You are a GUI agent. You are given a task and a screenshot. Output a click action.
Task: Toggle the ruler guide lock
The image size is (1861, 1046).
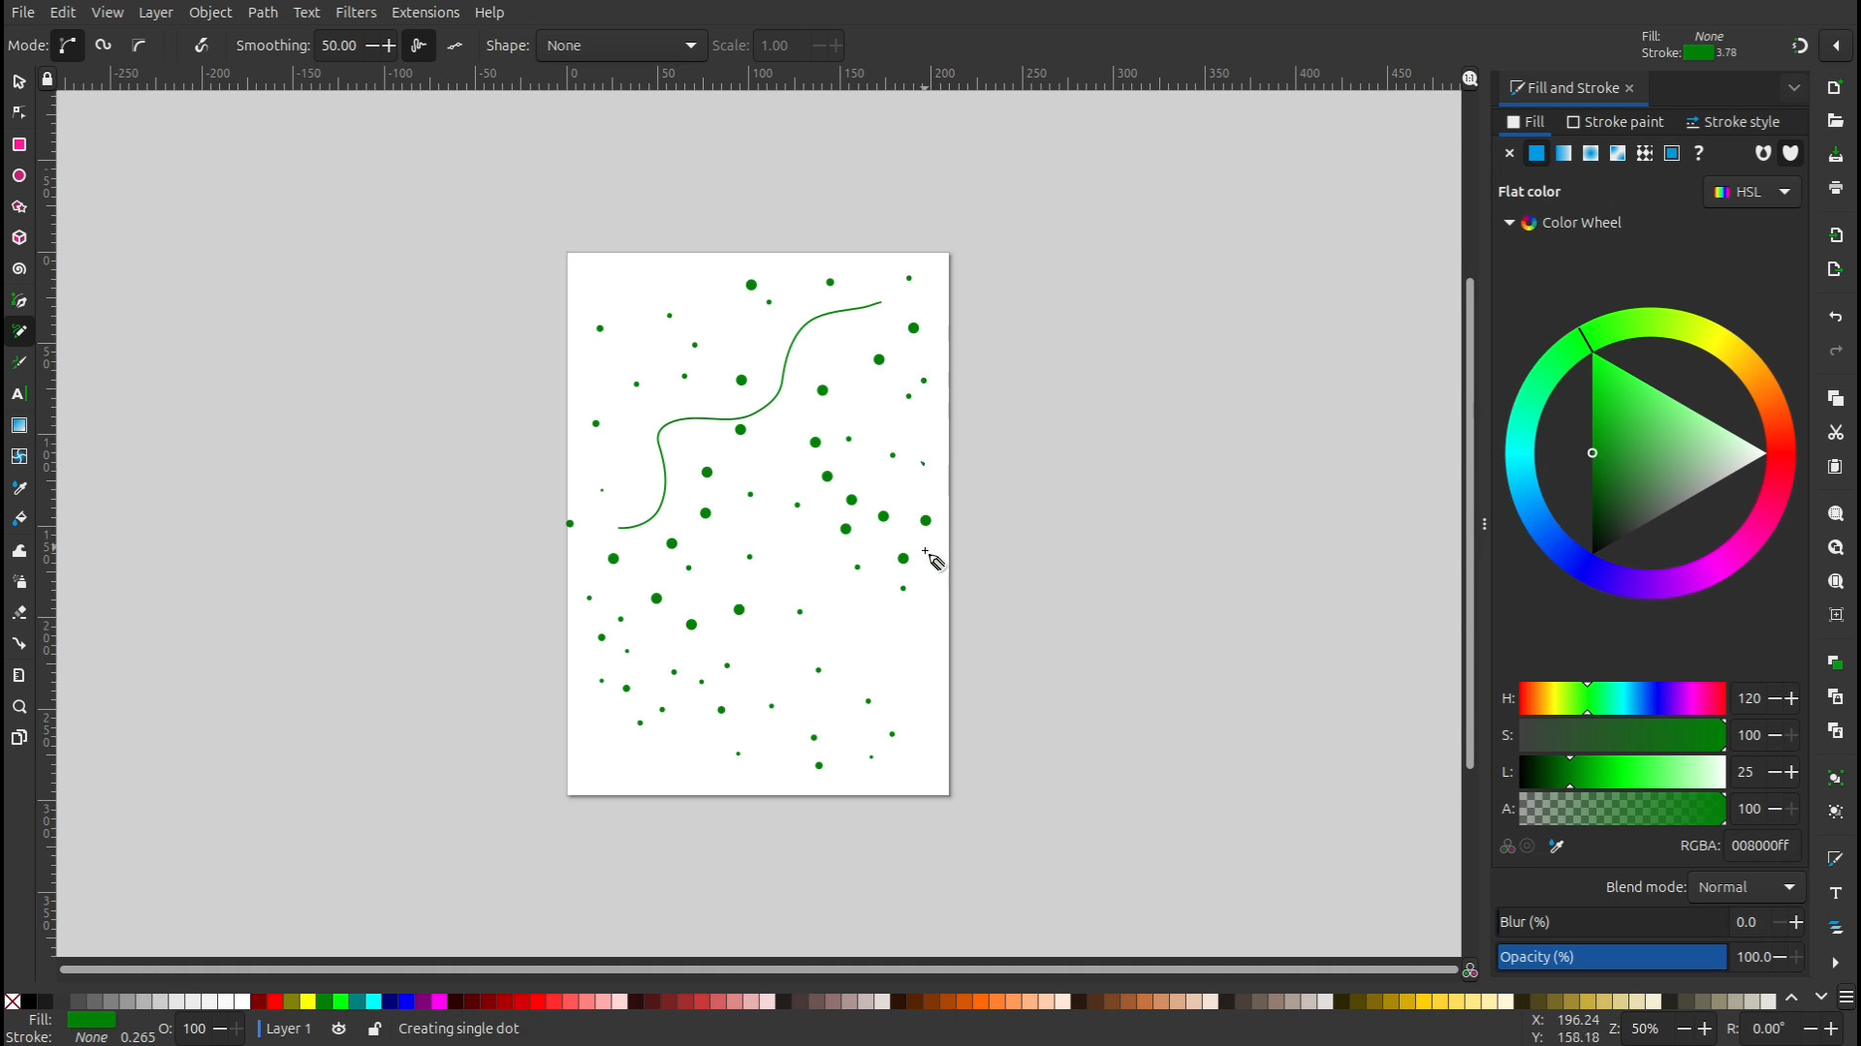pos(47,79)
